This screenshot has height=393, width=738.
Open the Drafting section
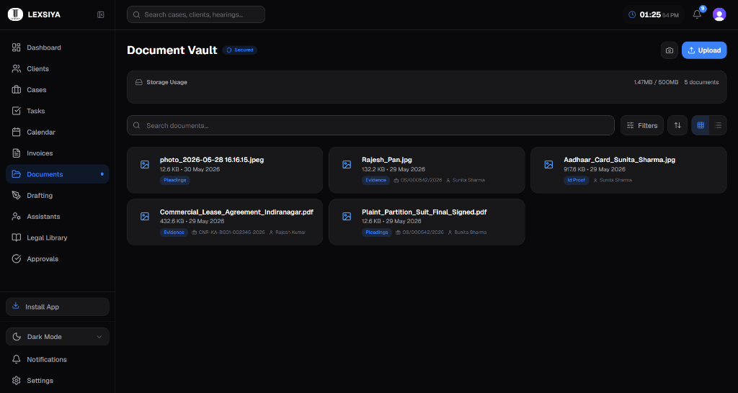tap(58, 196)
